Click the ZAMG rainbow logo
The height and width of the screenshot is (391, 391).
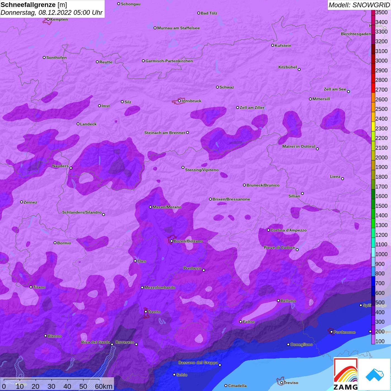[346, 374]
